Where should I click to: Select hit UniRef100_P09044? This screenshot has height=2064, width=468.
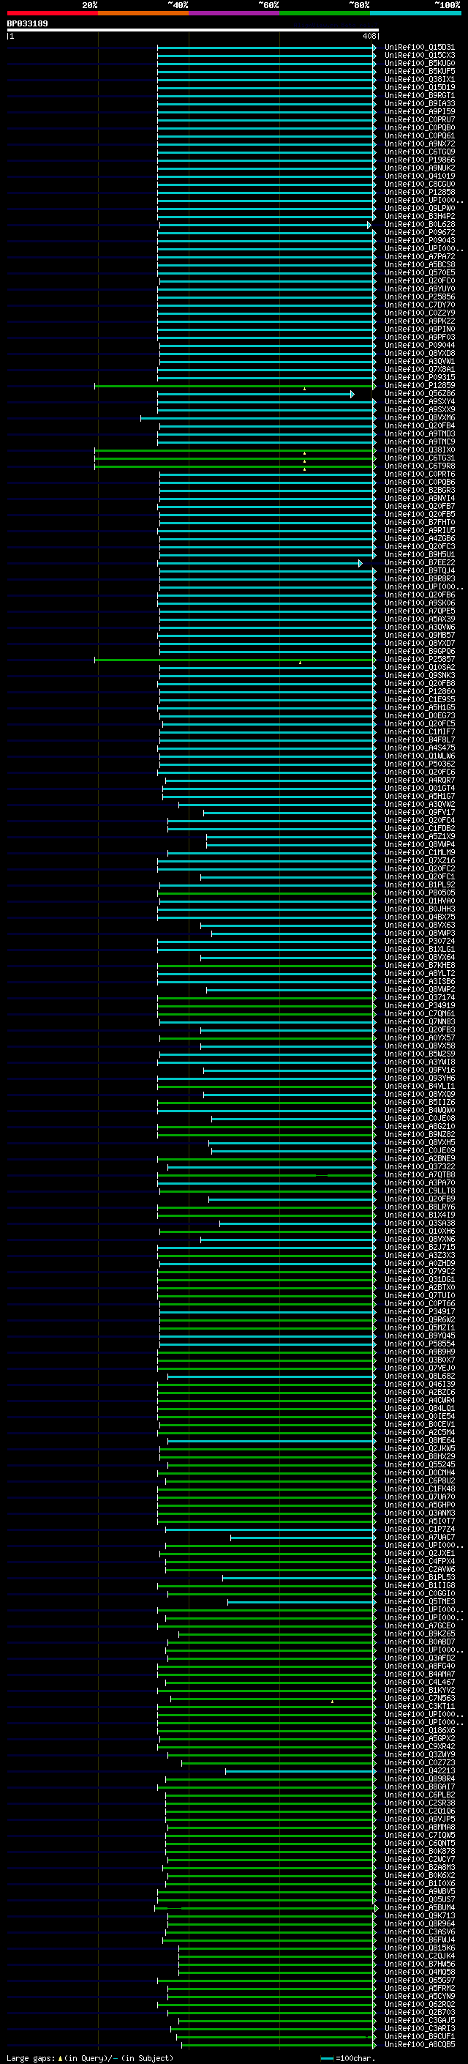pyautogui.click(x=419, y=346)
